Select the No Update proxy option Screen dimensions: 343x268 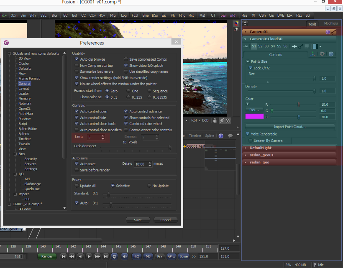coord(149,186)
